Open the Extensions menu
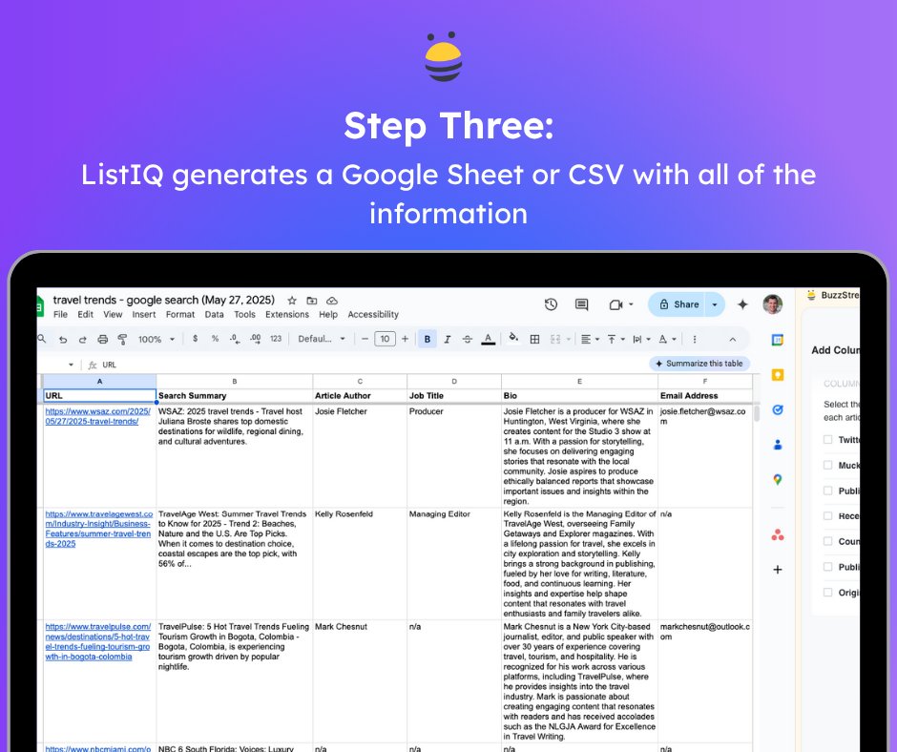 (286, 315)
